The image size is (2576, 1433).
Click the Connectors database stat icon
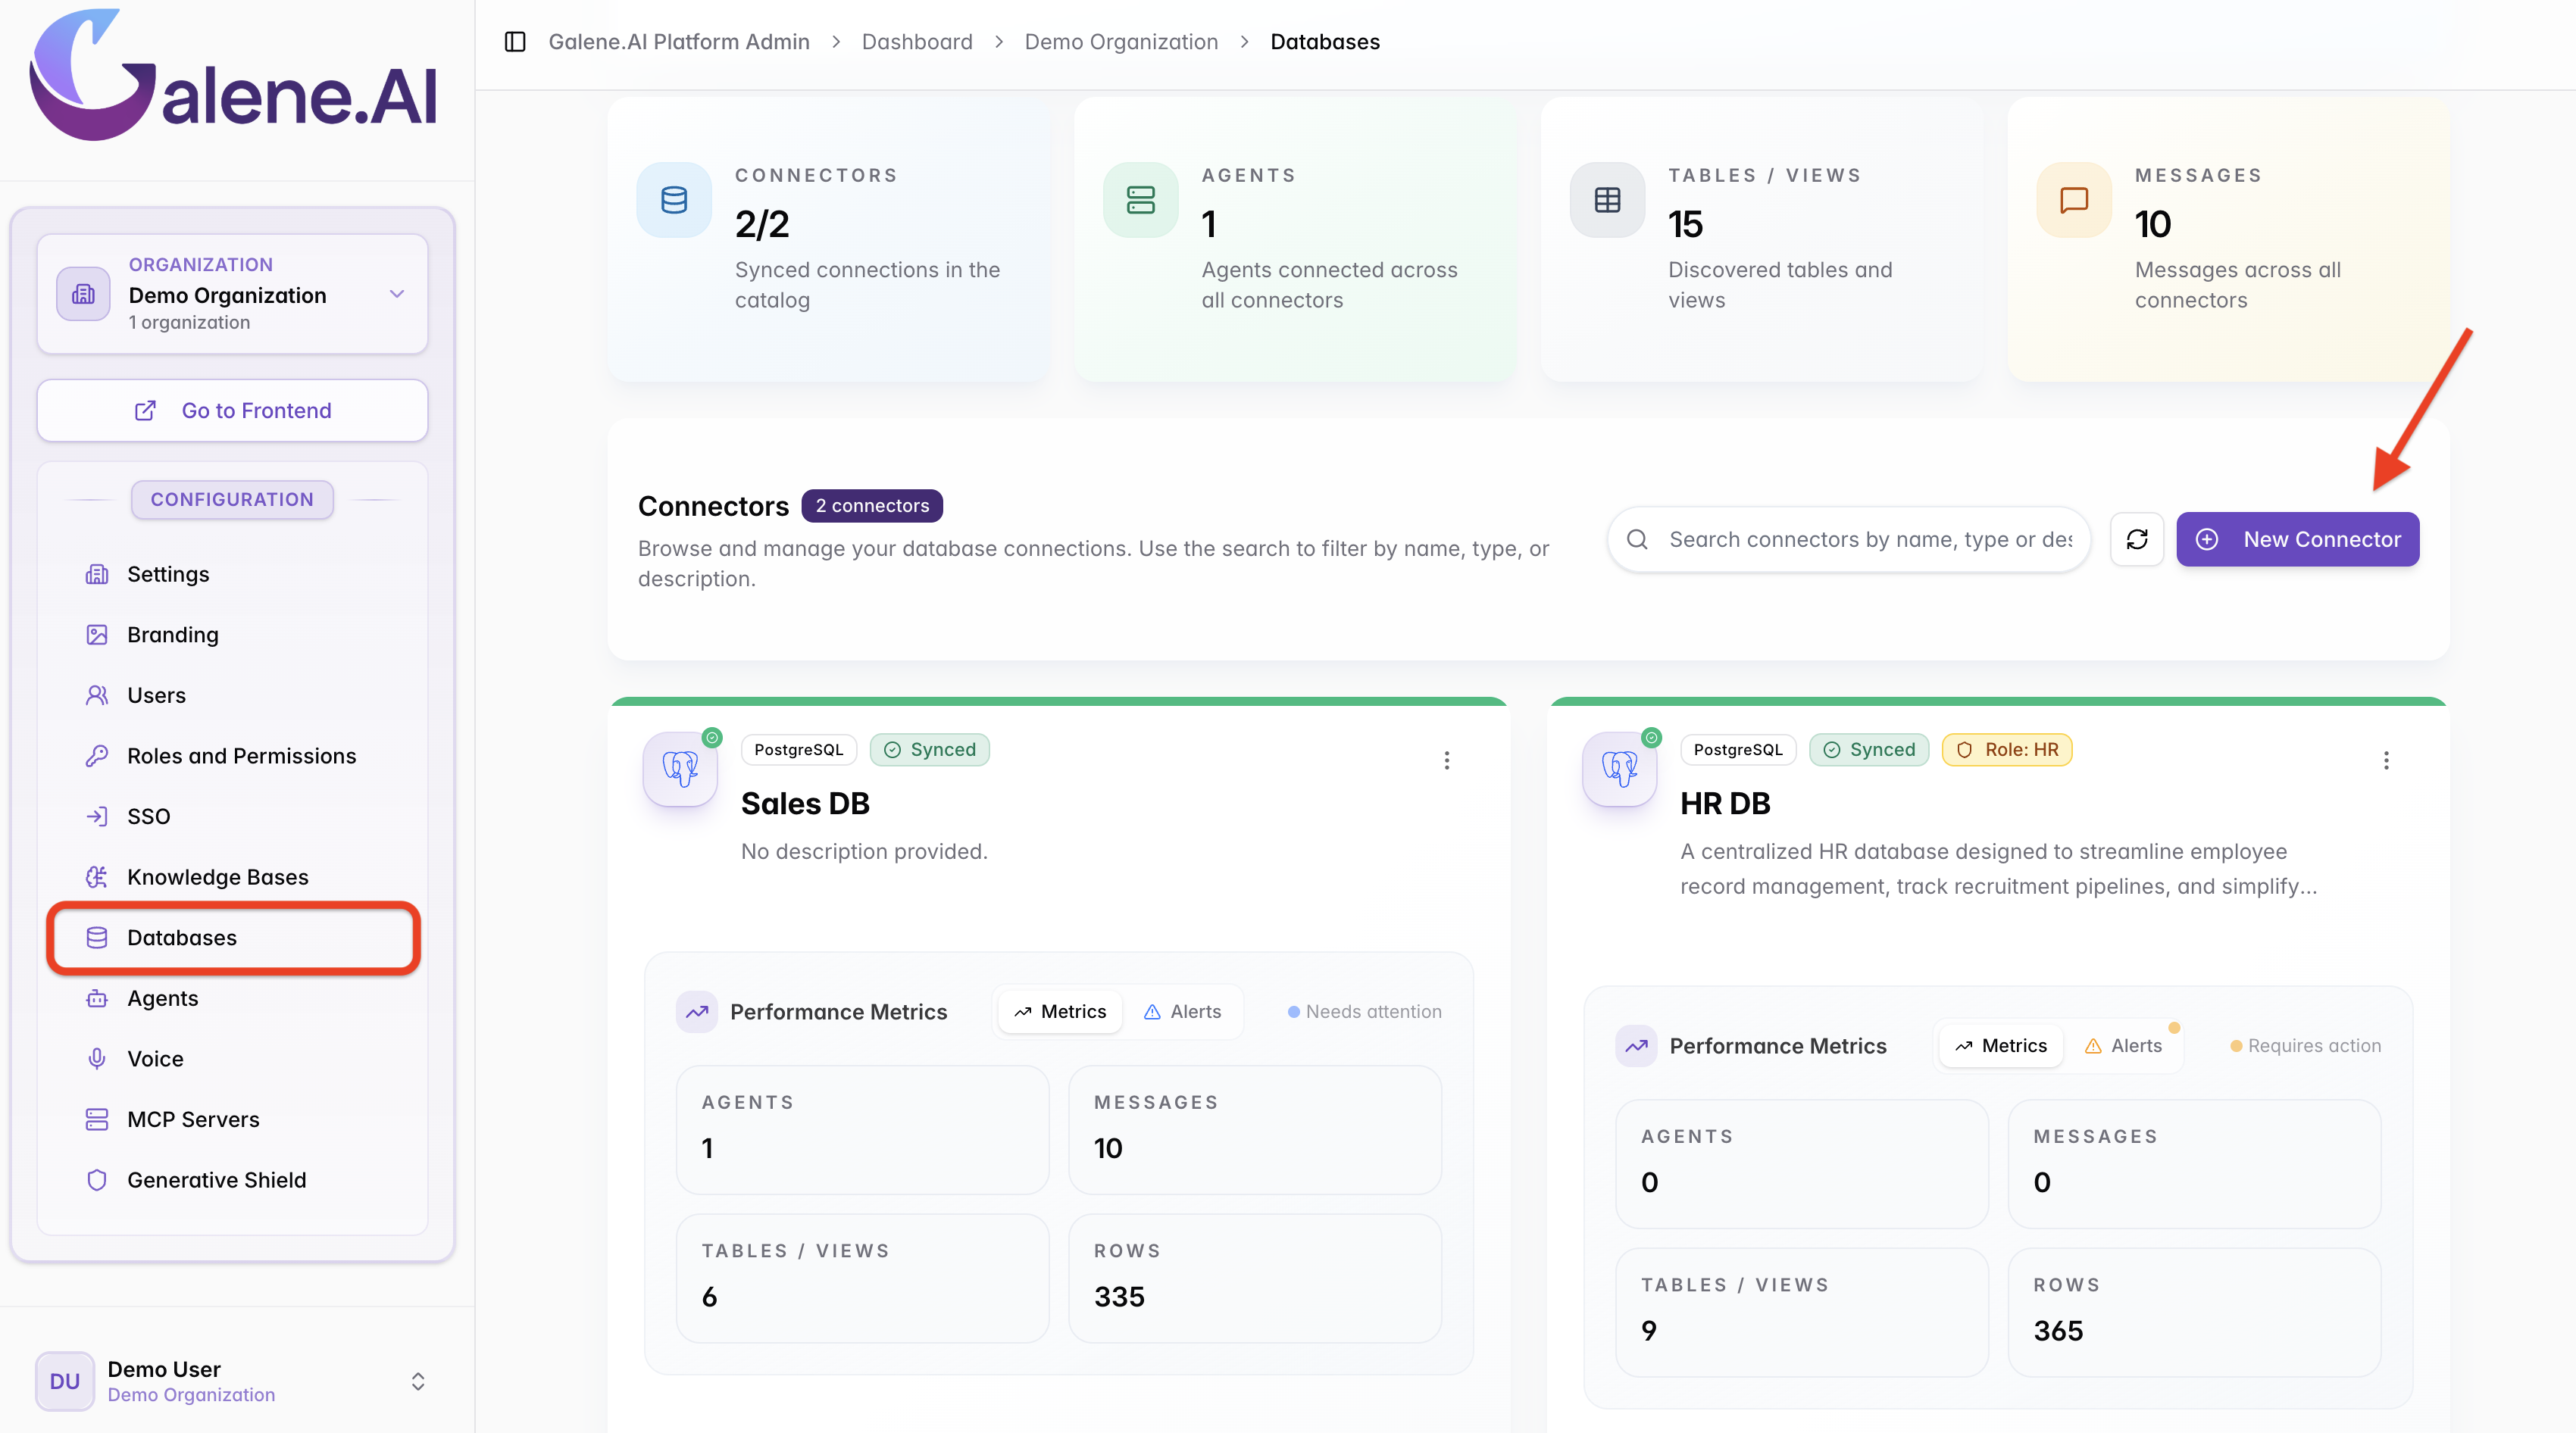pos(674,200)
